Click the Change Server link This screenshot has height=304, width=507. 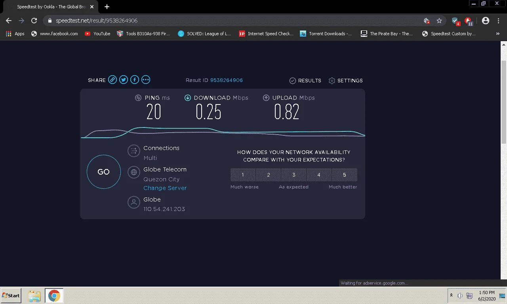click(165, 188)
